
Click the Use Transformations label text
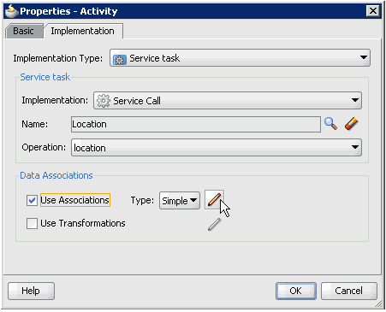[83, 223]
